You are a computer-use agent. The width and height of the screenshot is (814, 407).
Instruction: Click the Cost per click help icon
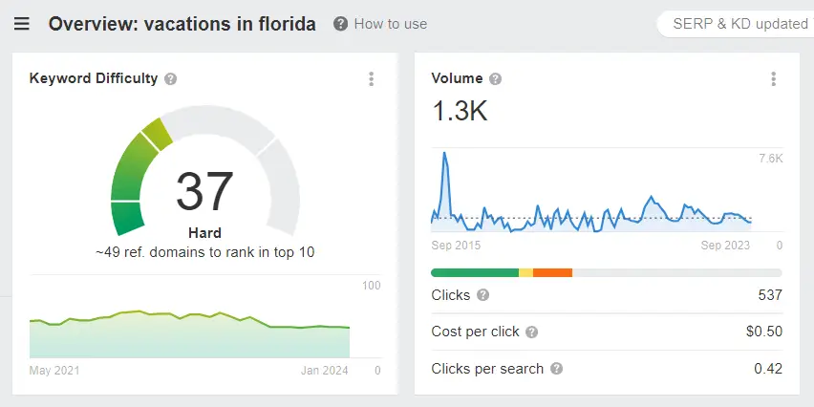pos(532,332)
